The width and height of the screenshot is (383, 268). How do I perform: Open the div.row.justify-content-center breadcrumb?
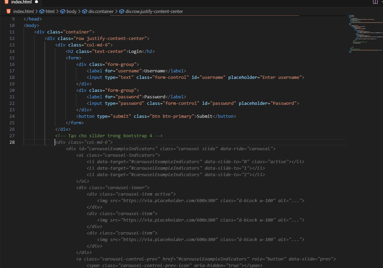154,11
